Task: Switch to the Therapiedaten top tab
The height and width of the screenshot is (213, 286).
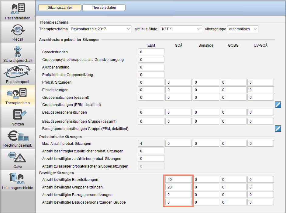Action: pyautogui.click(x=104, y=8)
